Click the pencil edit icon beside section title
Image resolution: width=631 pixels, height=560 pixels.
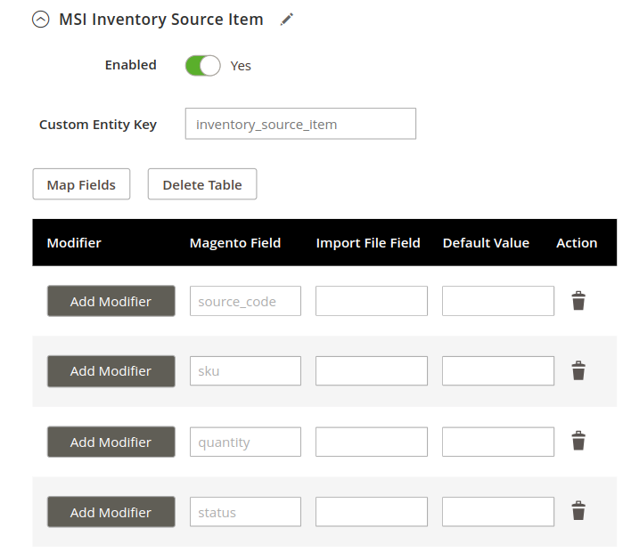287,20
